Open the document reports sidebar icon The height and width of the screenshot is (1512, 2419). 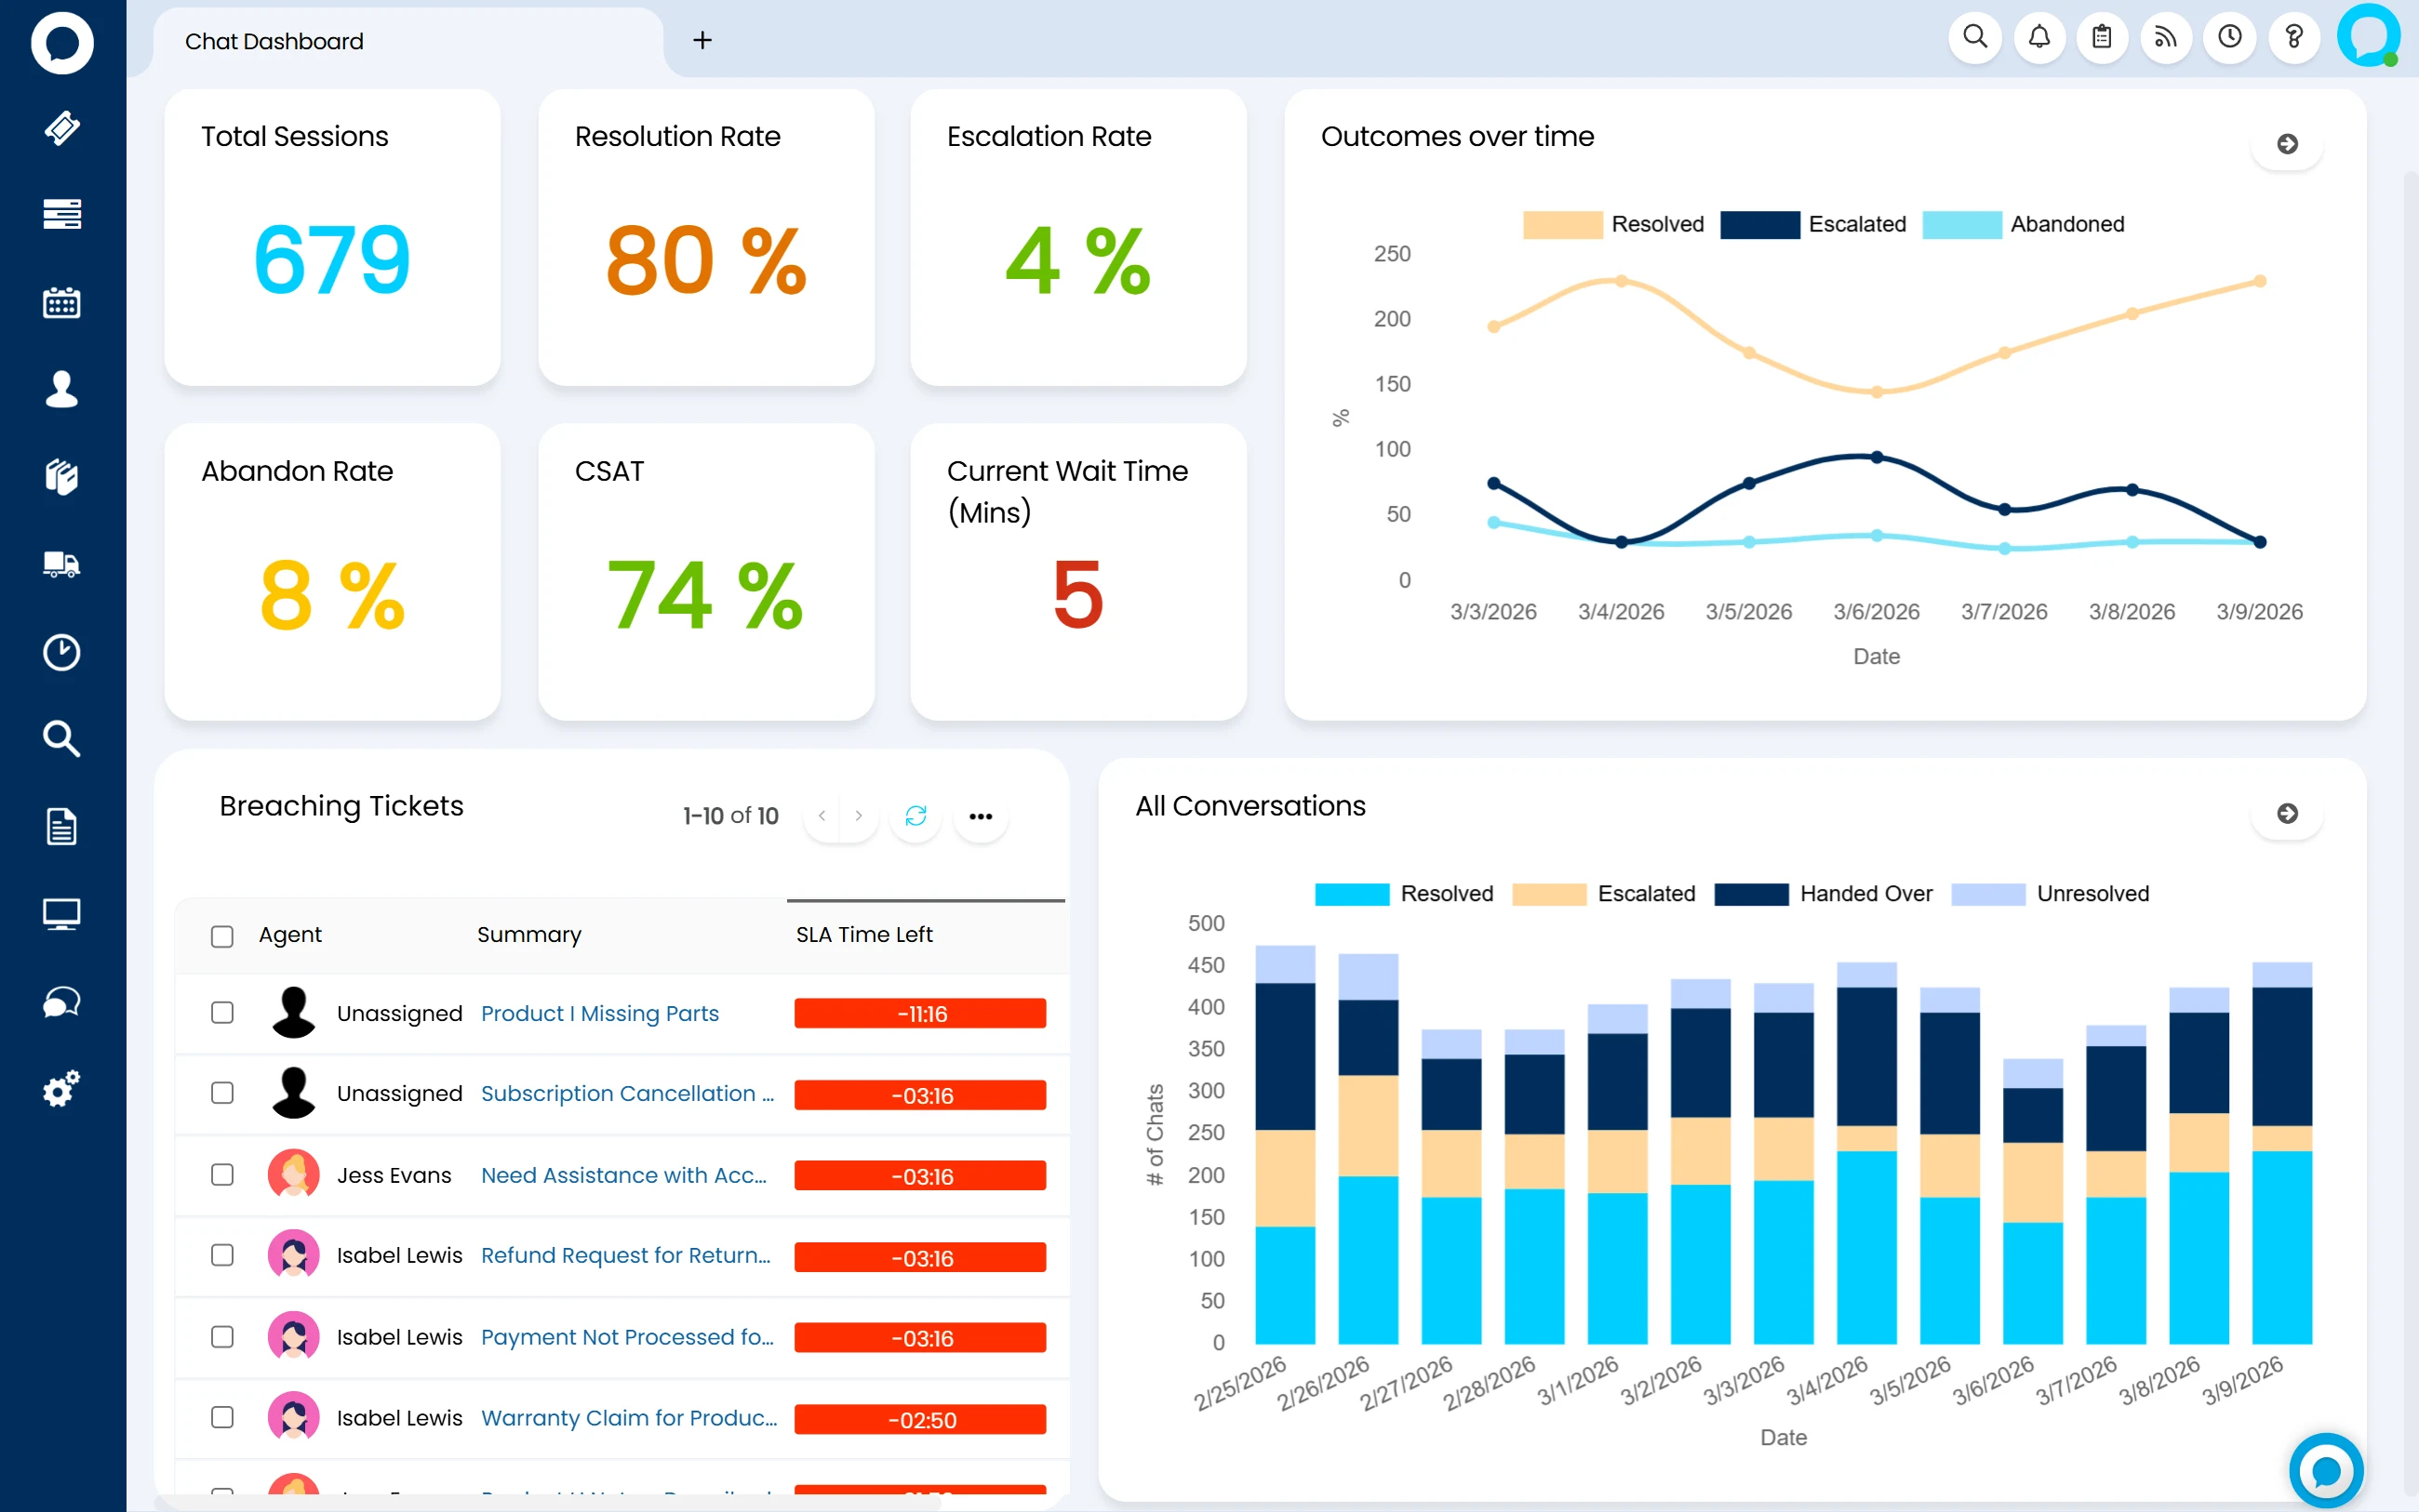click(x=62, y=827)
